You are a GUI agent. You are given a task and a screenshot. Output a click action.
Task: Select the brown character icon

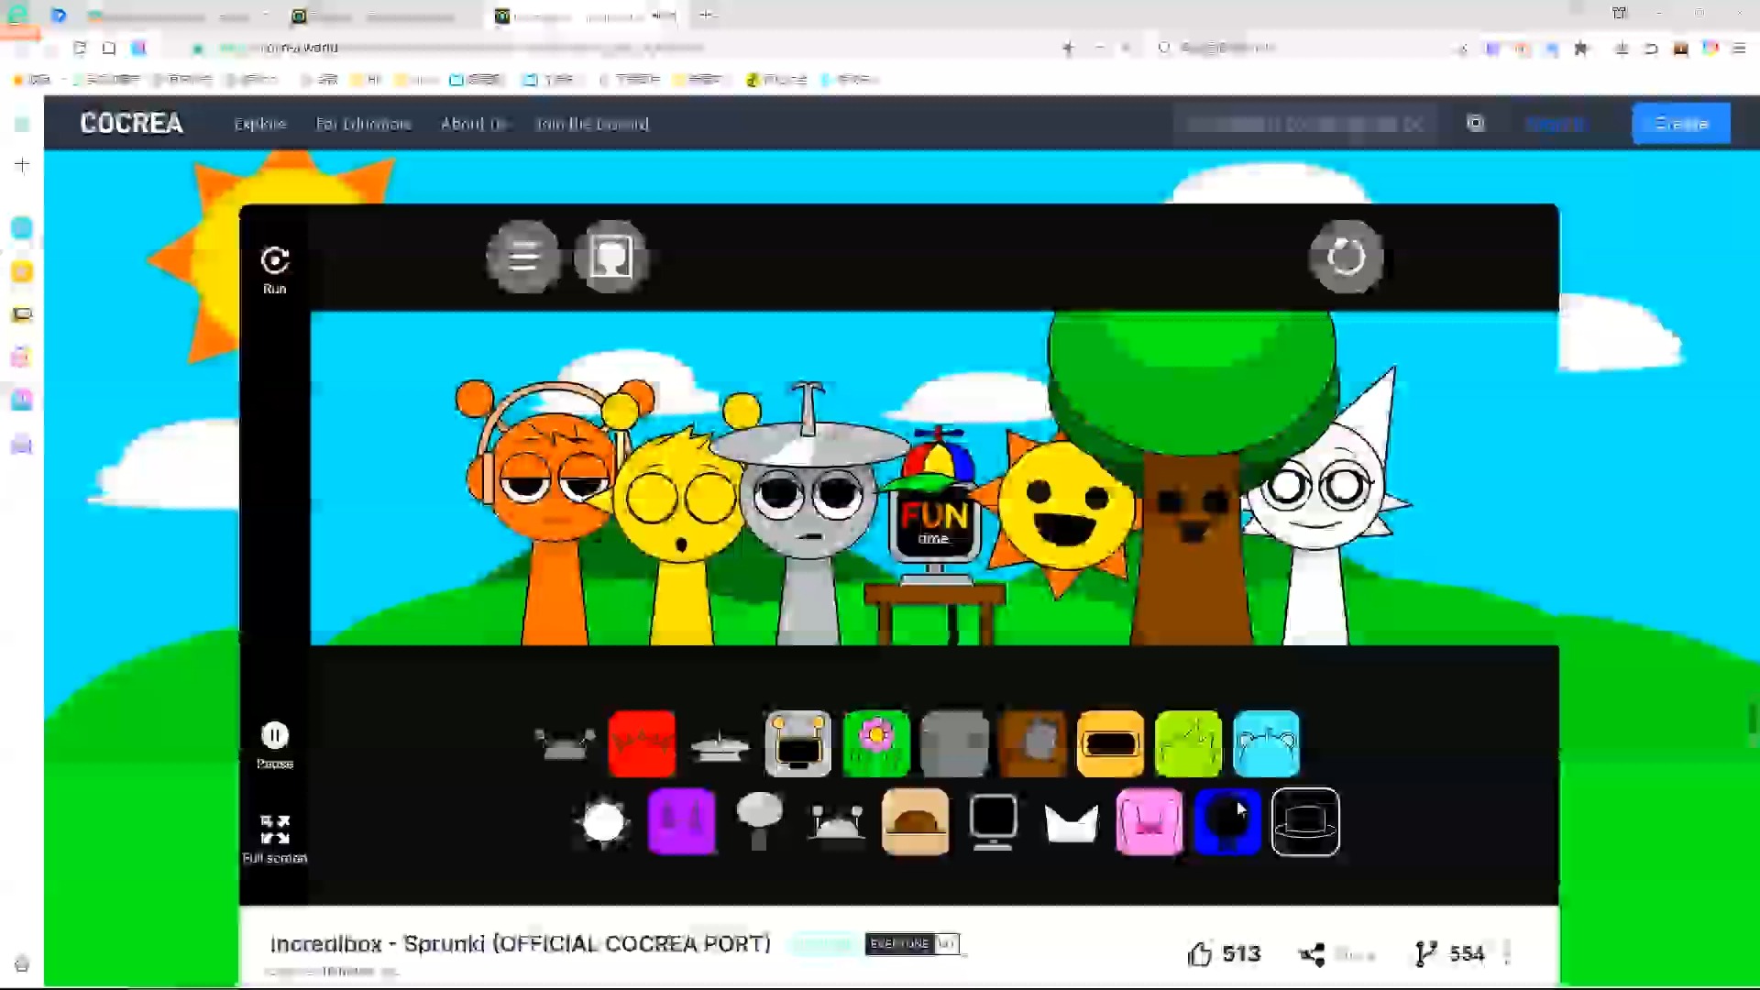point(1032,743)
